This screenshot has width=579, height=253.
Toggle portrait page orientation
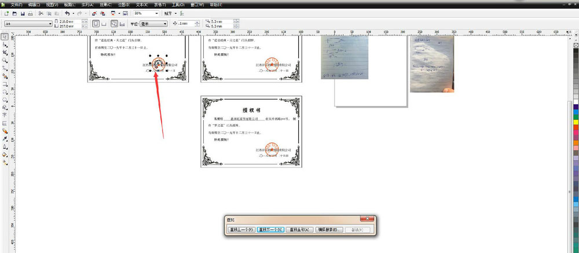(96, 24)
